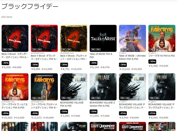Click the -20% badge under Far Cry 6 Gold Edition
Viewport: 177px width, 131px height.
pos(5,113)
